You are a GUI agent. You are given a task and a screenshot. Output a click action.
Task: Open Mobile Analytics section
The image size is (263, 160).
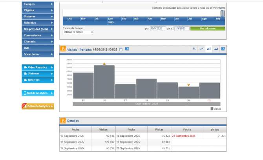point(38,93)
